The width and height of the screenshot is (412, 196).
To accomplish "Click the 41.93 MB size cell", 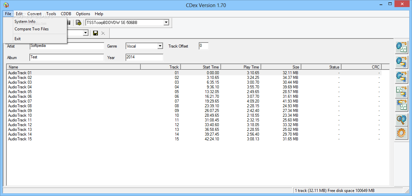I will point(291,101).
